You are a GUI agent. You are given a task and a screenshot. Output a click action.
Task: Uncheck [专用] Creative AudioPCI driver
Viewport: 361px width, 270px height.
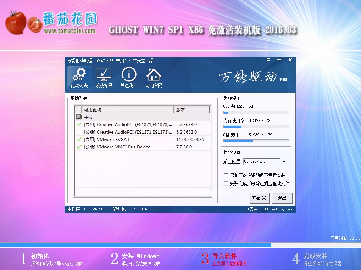pos(79,124)
